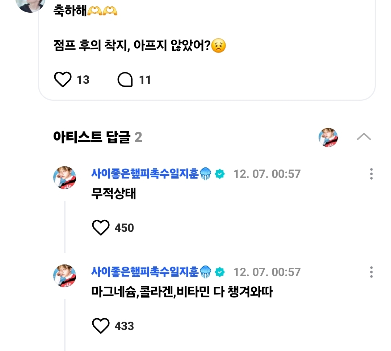This screenshot has width=391, height=351.
Task: Open artist avatar on 마그네슘 reply
Action: pyautogui.click(x=65, y=276)
